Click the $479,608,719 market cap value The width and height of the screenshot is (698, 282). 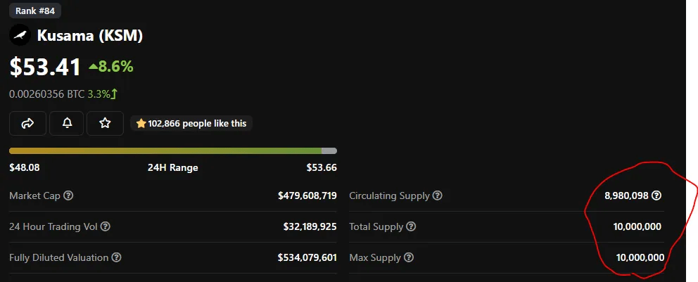tap(307, 196)
